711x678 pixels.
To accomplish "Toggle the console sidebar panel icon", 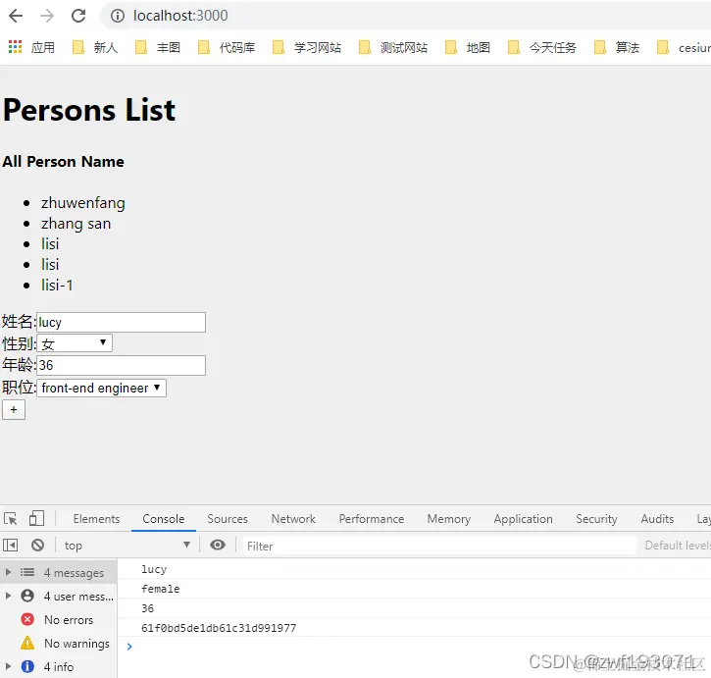I will coord(11,545).
